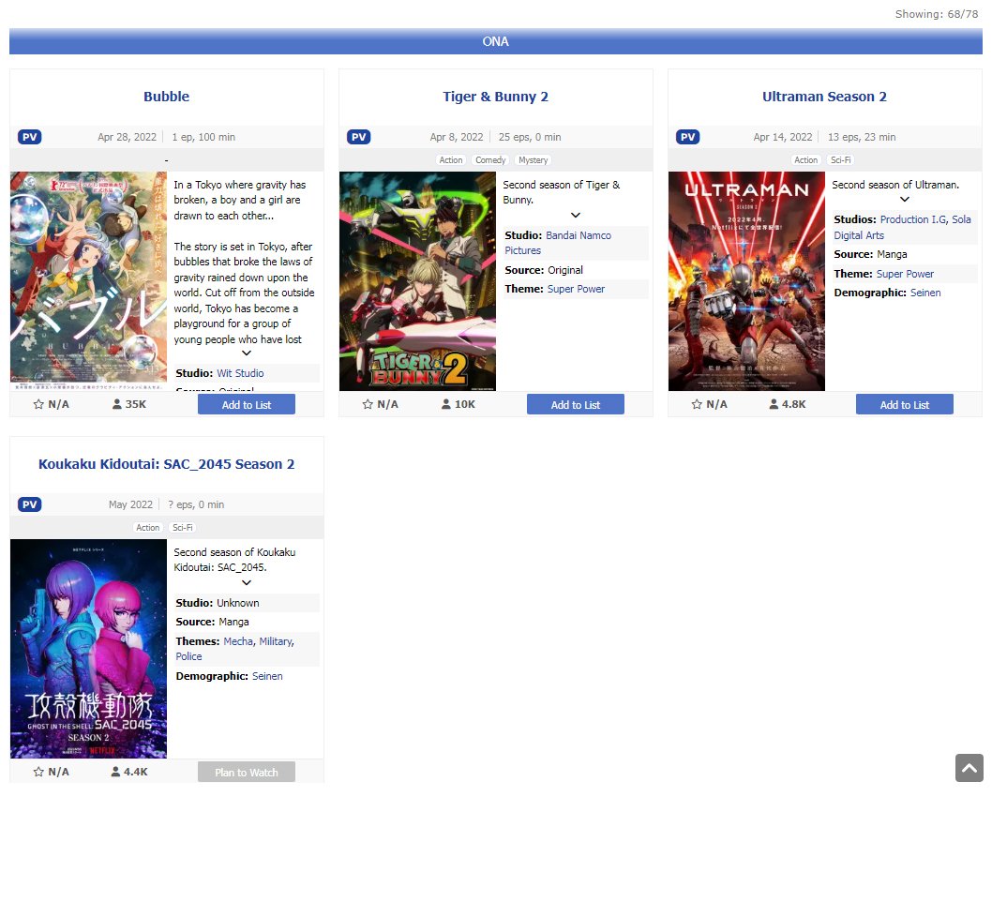
Task: Open Koukaku Kidoutai: SAC_2045 Season 2 title
Action: tap(166, 464)
